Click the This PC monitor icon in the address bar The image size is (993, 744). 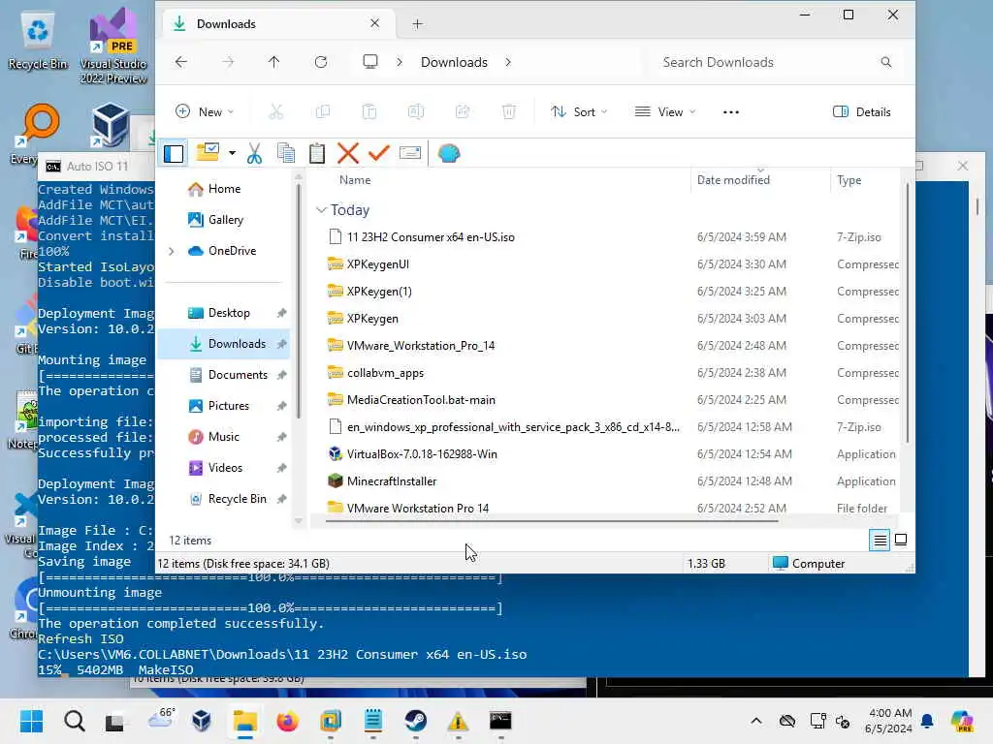(370, 61)
